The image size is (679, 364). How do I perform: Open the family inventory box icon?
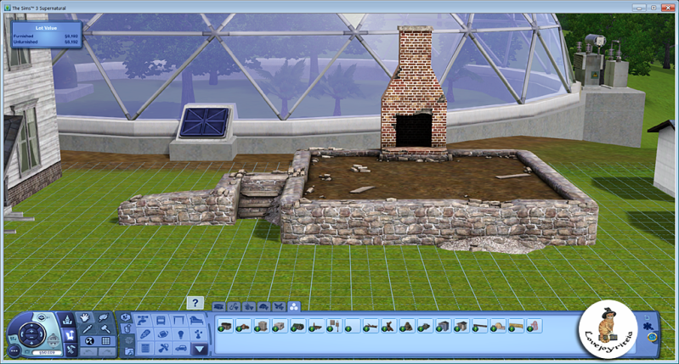pyautogui.click(x=129, y=340)
